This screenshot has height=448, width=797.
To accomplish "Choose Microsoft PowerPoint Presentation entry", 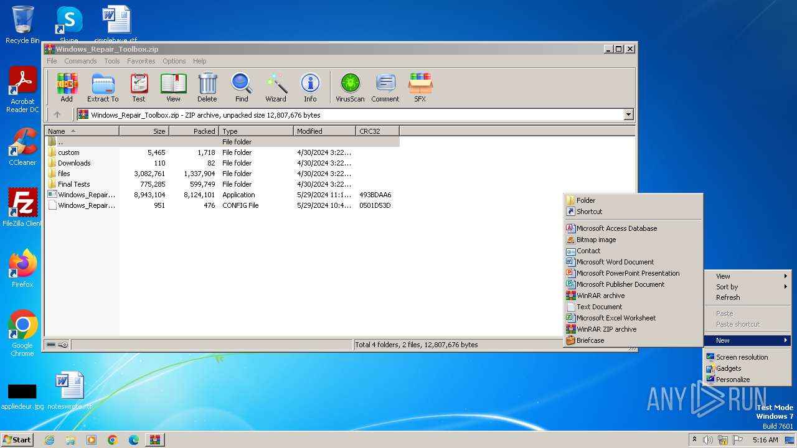I will point(633,273).
